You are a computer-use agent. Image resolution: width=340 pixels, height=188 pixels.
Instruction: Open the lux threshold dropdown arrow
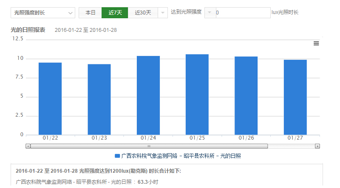pyautogui.click(x=210, y=13)
